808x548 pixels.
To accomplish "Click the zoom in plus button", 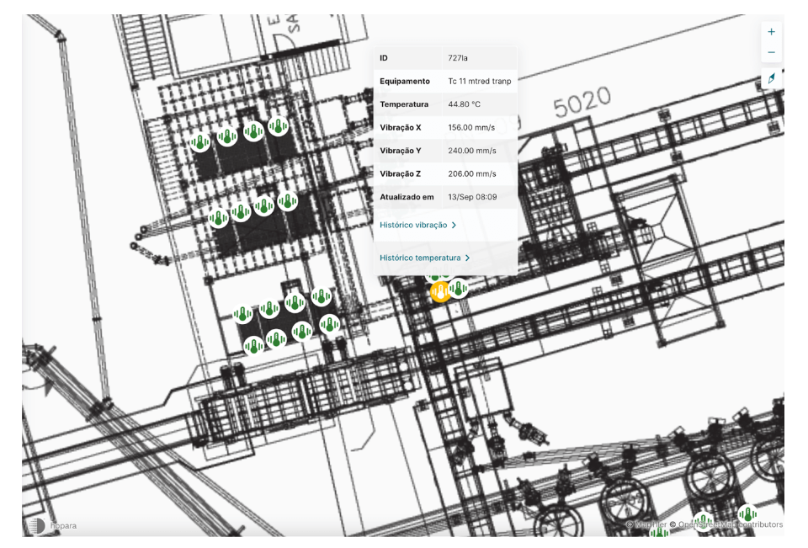I will pyautogui.click(x=771, y=32).
